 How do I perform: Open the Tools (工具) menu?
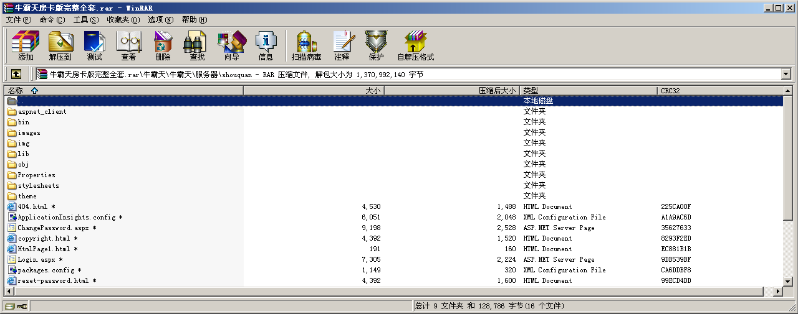coord(86,20)
